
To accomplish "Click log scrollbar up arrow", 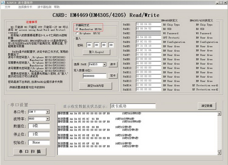I will [219, 114].
